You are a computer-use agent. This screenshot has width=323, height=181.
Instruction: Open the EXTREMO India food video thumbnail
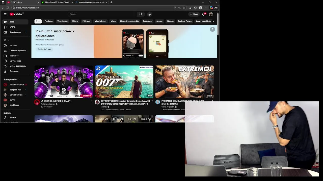click(185, 82)
